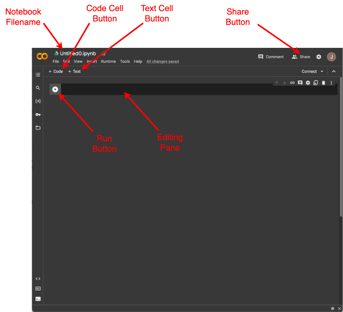This screenshot has width=343, height=312.
Task: Open the Comment panel
Action: point(271,57)
